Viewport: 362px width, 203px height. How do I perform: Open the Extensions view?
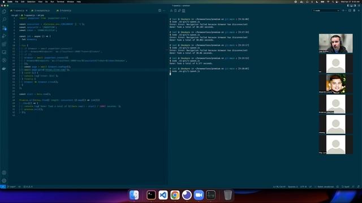[x=4, y=44]
